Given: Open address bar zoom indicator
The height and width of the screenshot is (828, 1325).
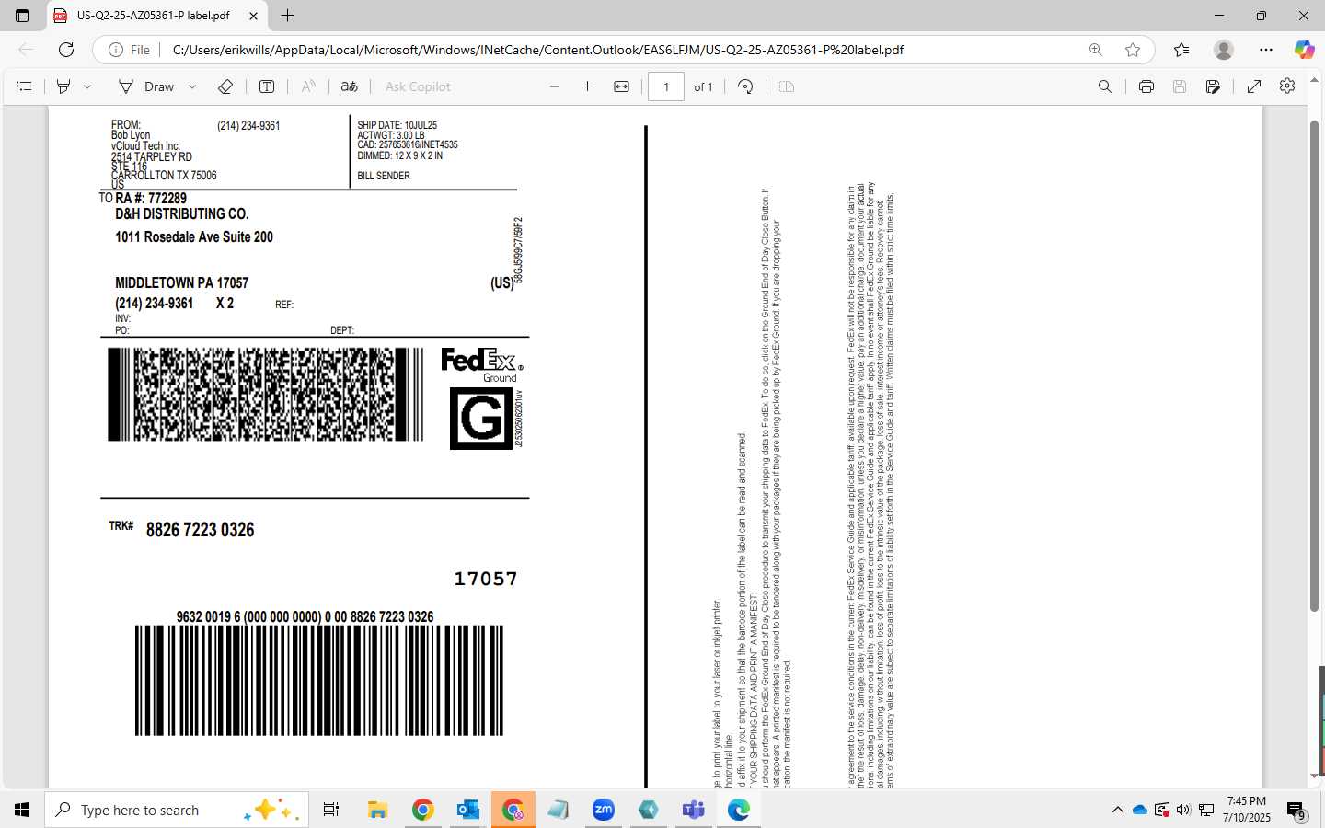Looking at the screenshot, I should (x=1096, y=50).
